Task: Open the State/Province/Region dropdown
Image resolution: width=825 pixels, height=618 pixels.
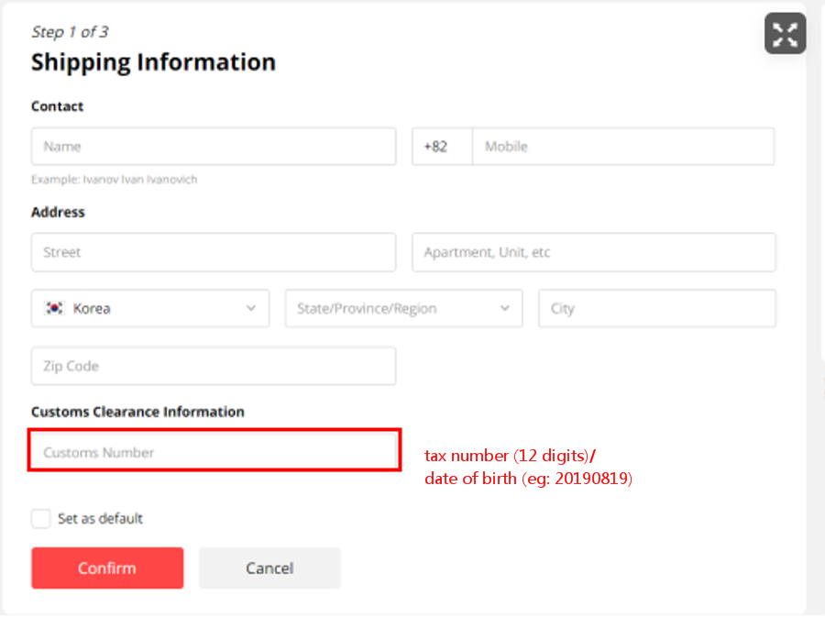Action: [403, 308]
